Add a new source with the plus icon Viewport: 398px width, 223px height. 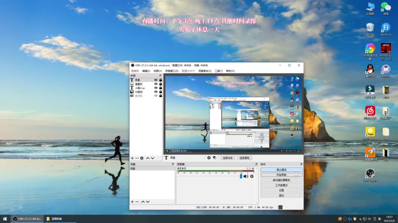click(x=132, y=158)
